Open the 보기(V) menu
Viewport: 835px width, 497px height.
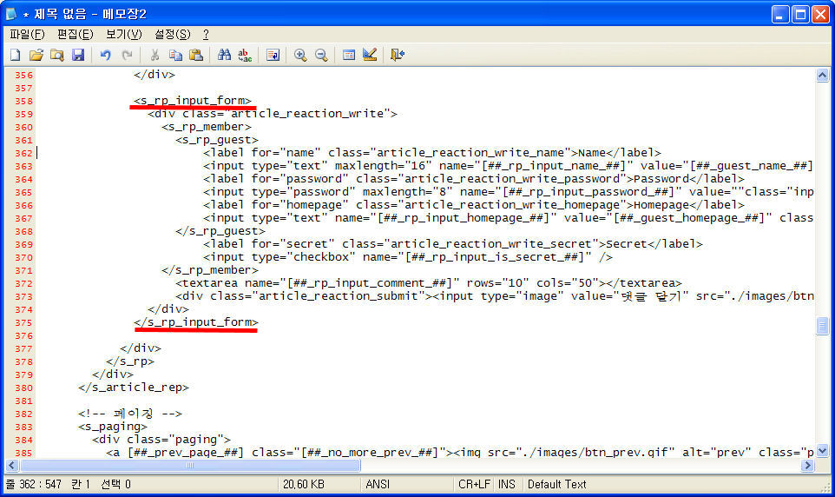tap(123, 34)
